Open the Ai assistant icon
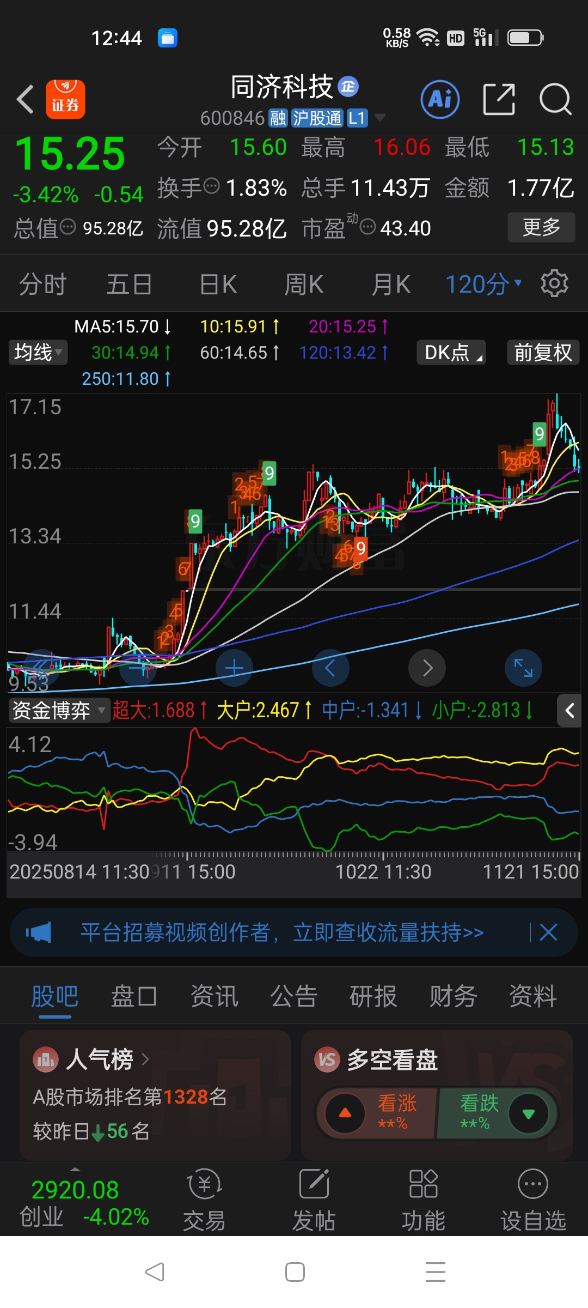This screenshot has height=1308, width=588. (440, 99)
